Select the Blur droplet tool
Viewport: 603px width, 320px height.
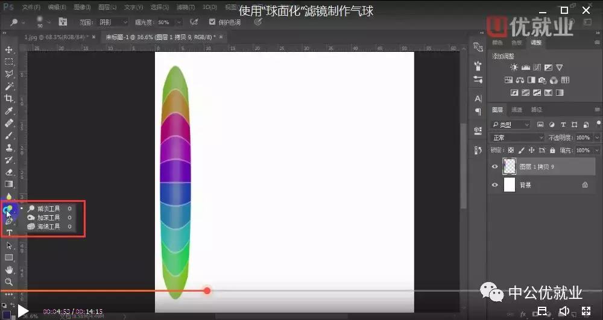(9, 196)
